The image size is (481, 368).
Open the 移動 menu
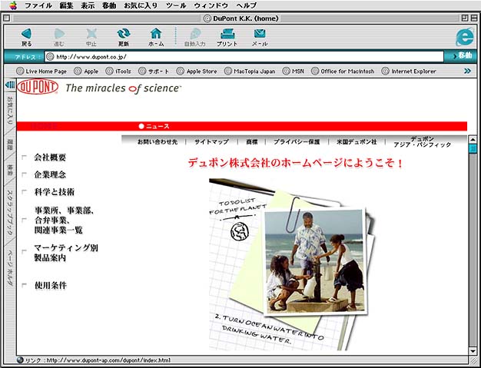109,5
